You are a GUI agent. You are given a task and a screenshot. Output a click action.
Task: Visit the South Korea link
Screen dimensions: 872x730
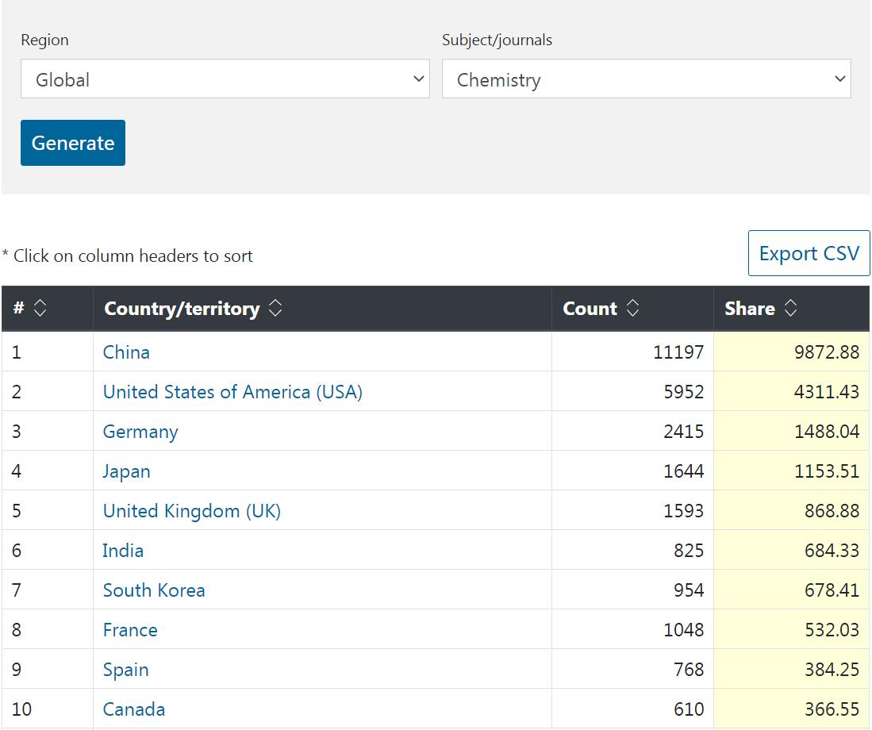click(x=154, y=590)
